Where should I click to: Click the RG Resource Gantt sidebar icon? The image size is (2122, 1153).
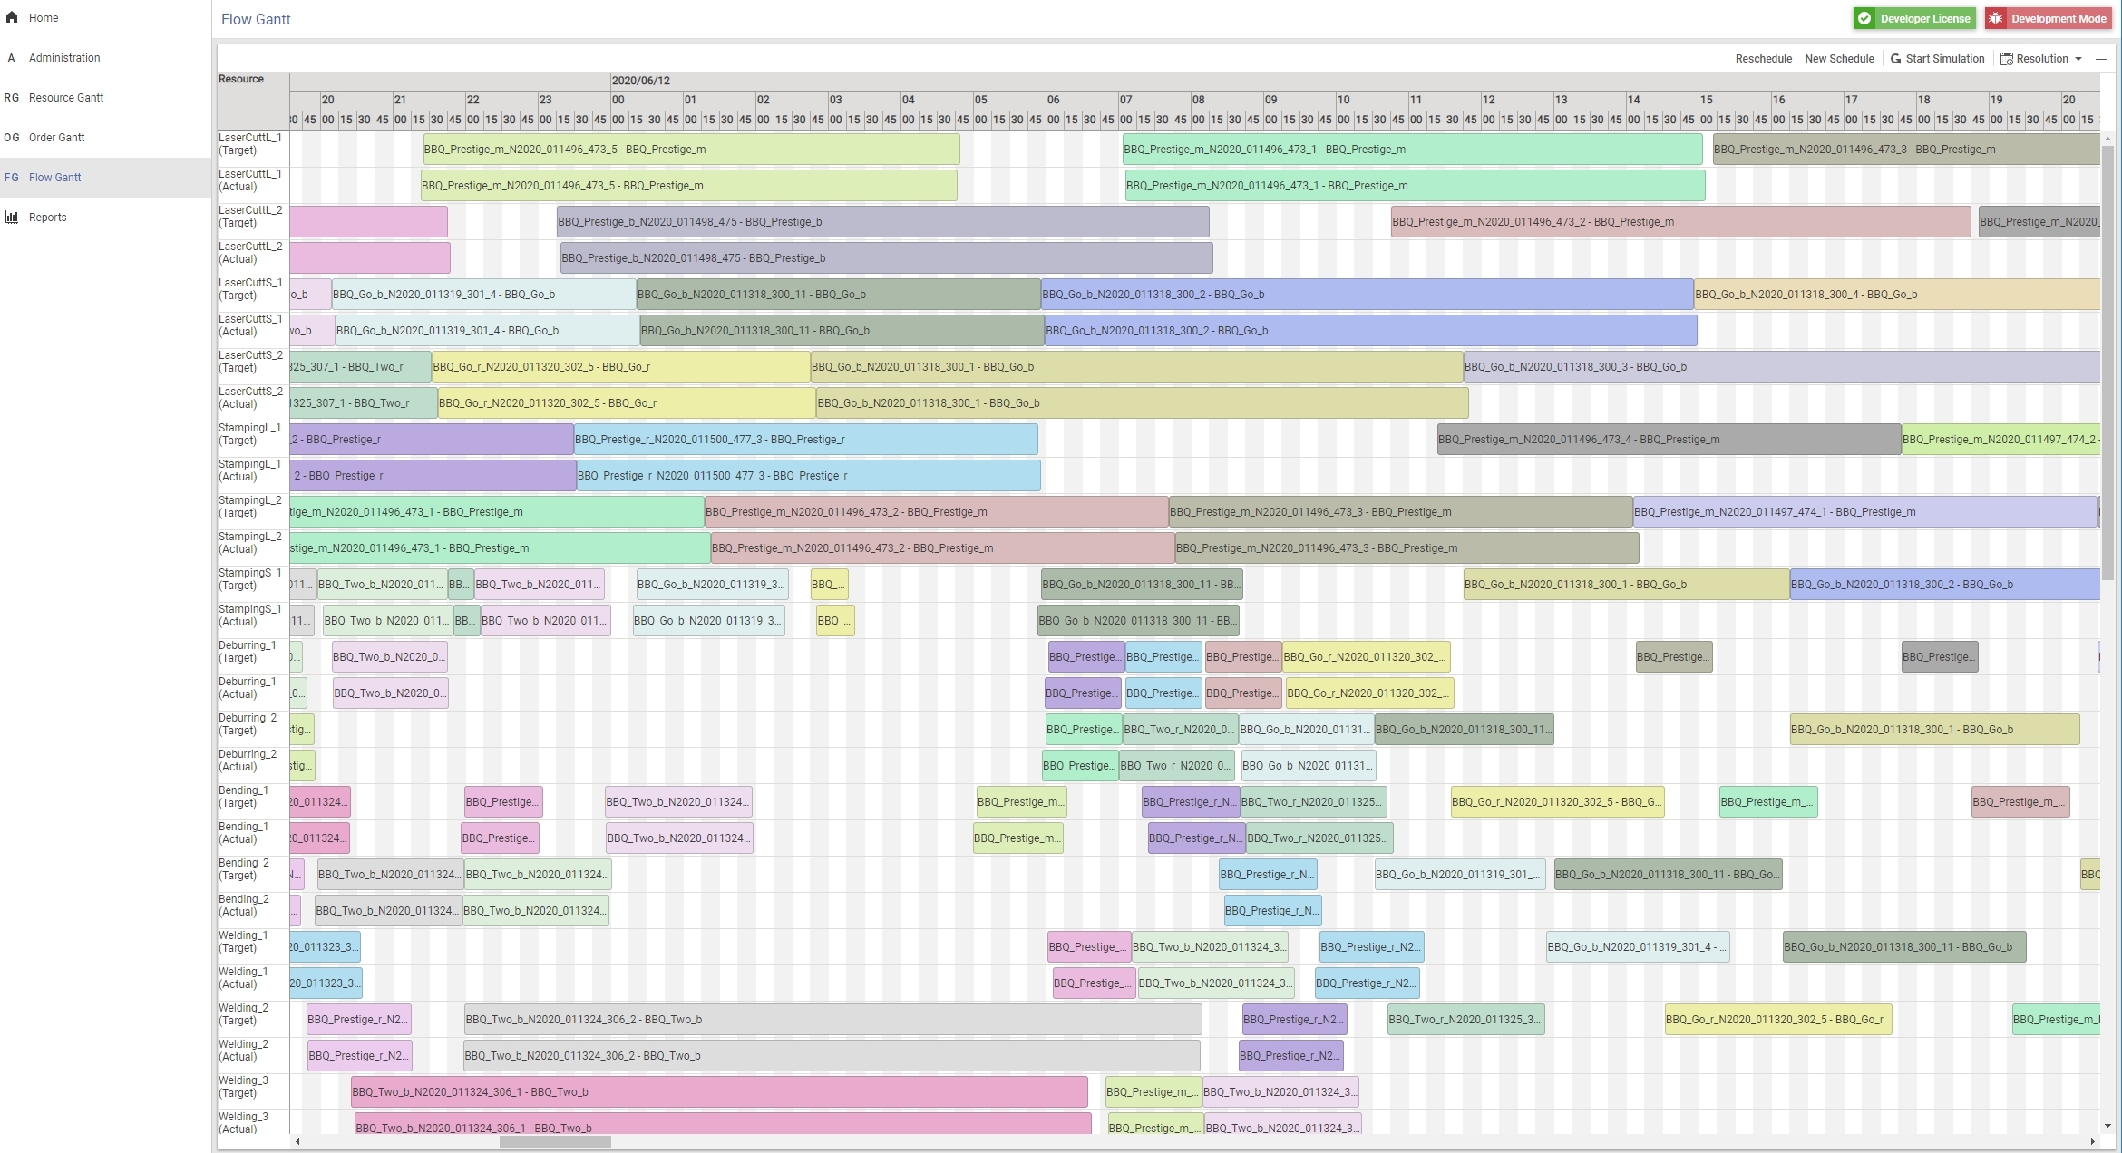[12, 97]
